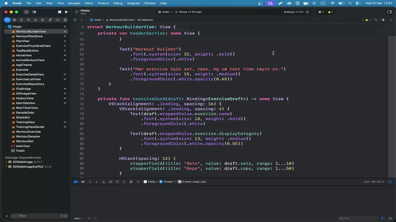Viewport: 396px width, 222px height.
Task: Open the Editor menu
Action: click(x=89, y=3)
